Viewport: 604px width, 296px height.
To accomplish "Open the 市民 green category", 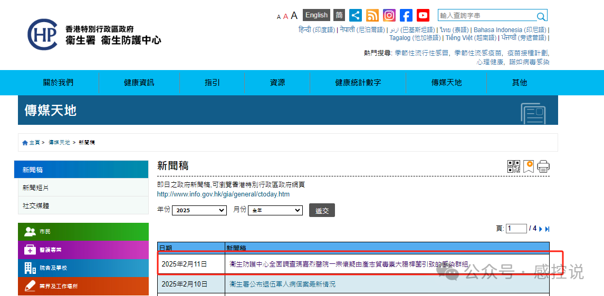I will (83, 232).
